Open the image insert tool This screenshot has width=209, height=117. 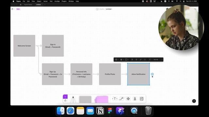click(142, 99)
